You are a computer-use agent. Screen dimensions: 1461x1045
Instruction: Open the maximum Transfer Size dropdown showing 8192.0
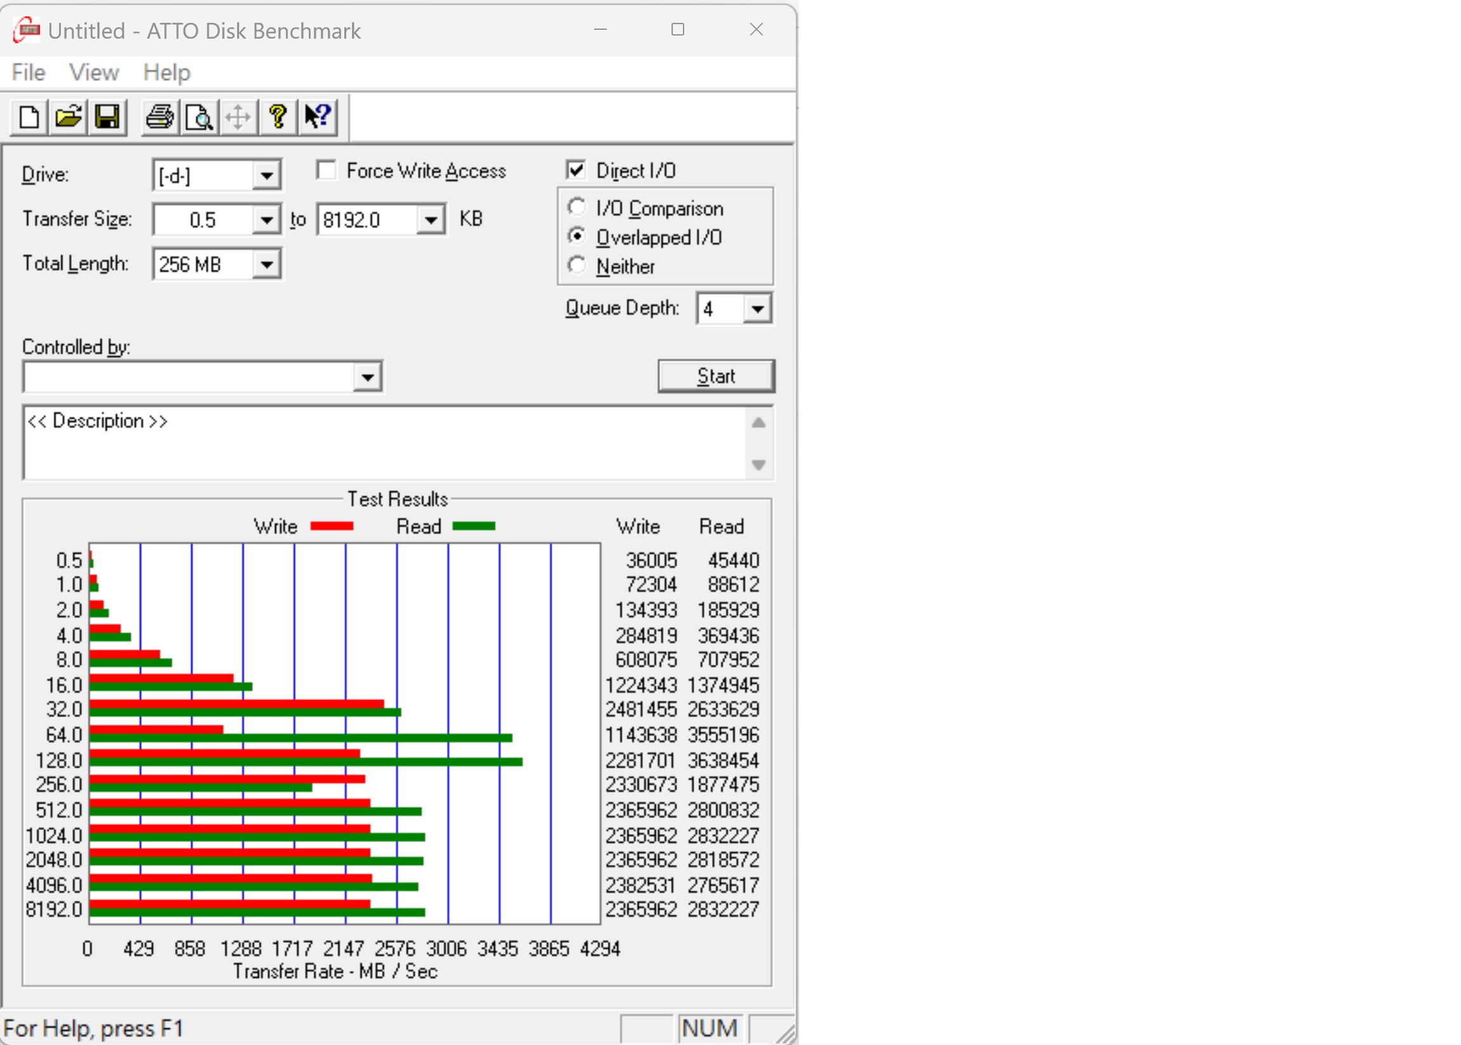(431, 220)
